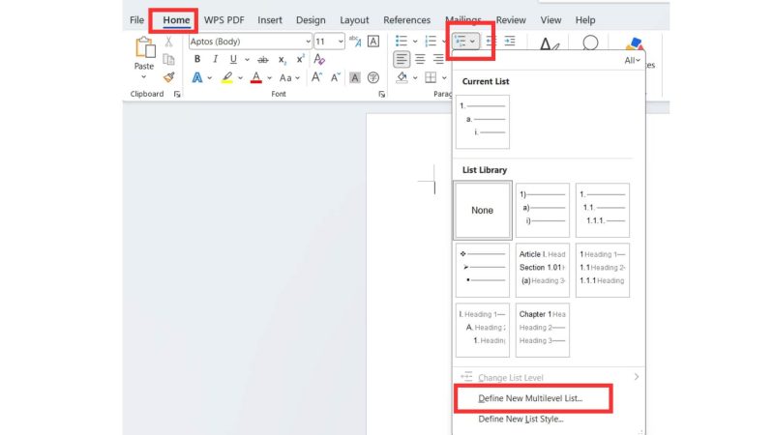Expand the Bullets dropdown arrow
This screenshot has height=435, width=774.
pos(415,42)
